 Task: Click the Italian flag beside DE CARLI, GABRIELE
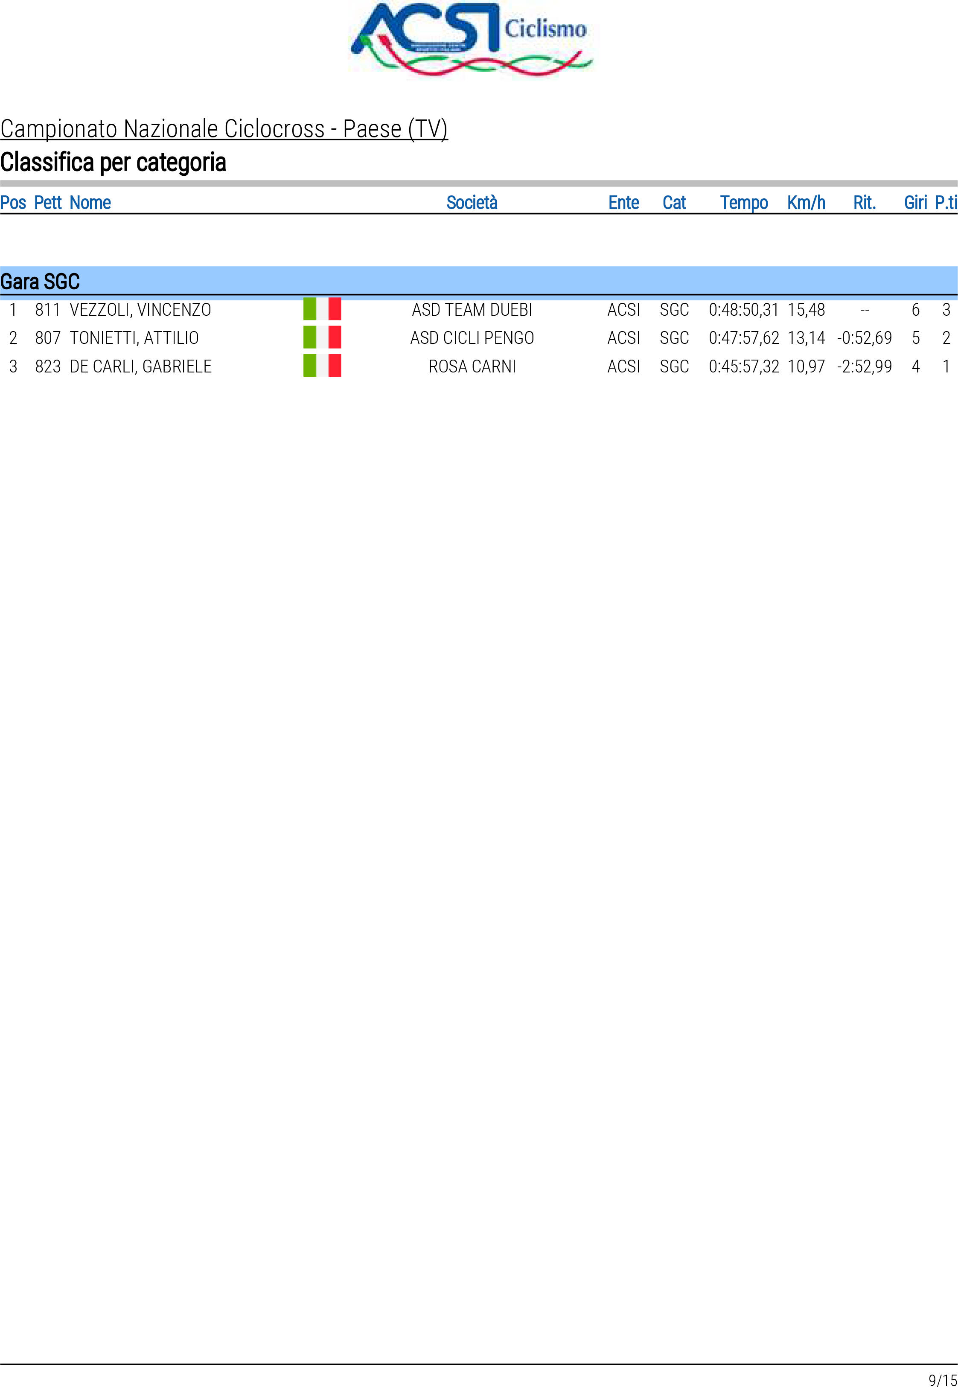[322, 366]
